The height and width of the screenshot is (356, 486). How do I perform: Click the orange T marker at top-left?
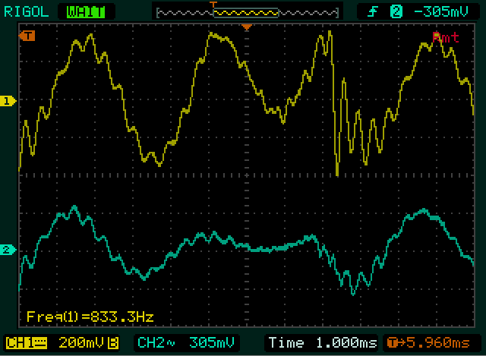[28, 36]
